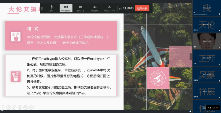The image size is (221, 113).
Task: Mute microphone with 静音 icon
Action: point(51,8)
